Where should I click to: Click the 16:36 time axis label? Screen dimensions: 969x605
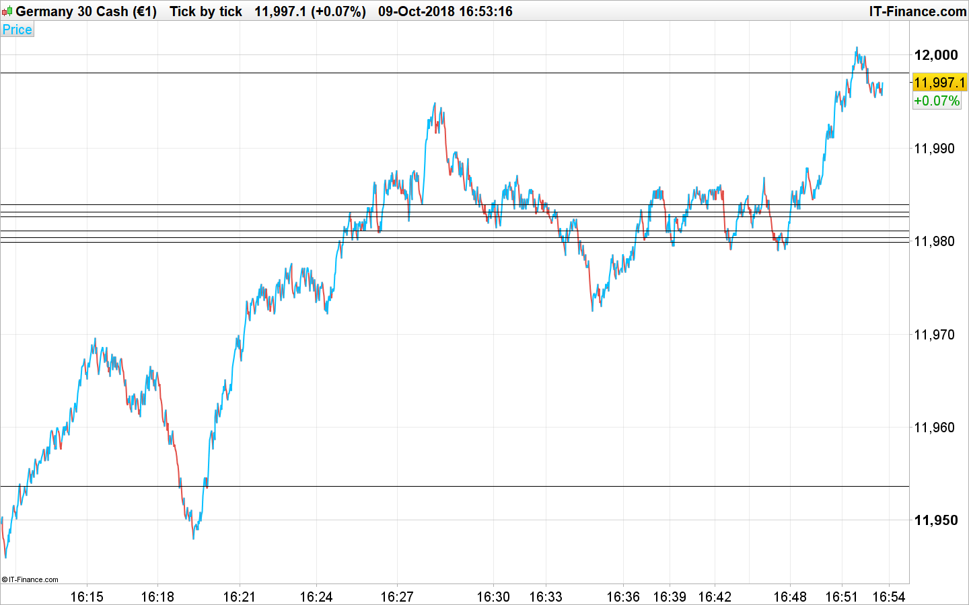pos(623,597)
